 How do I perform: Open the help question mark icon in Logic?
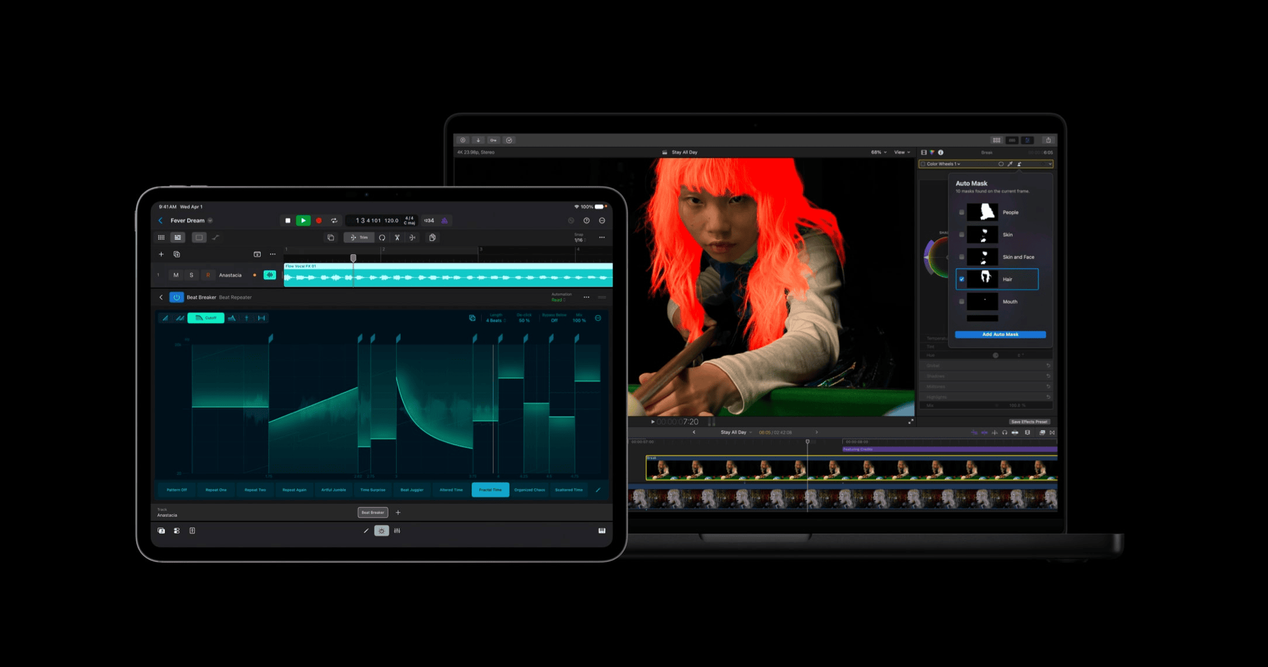pyautogui.click(x=587, y=220)
